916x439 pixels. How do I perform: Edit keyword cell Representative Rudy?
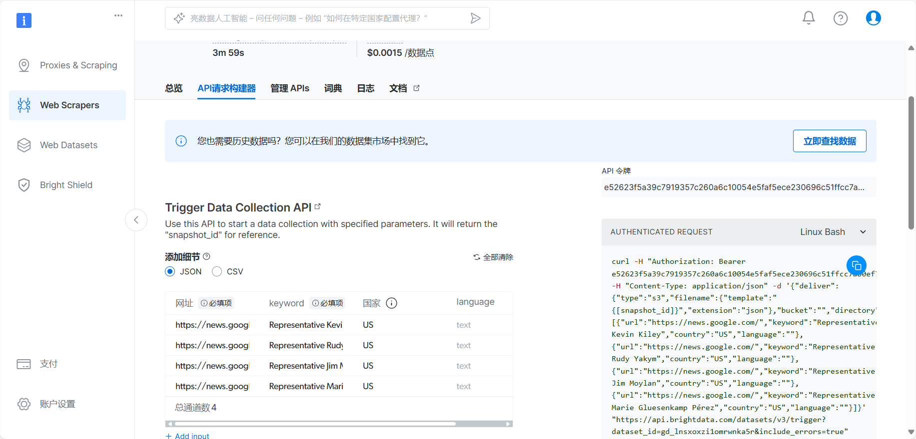pyautogui.click(x=306, y=346)
